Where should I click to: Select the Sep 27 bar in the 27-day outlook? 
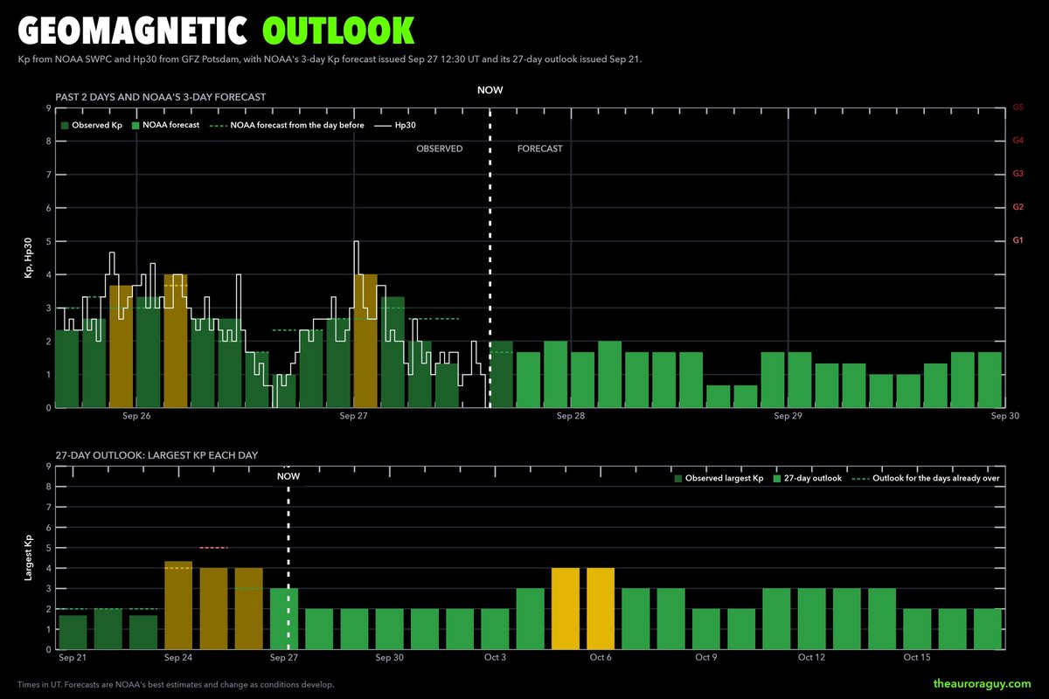284,619
